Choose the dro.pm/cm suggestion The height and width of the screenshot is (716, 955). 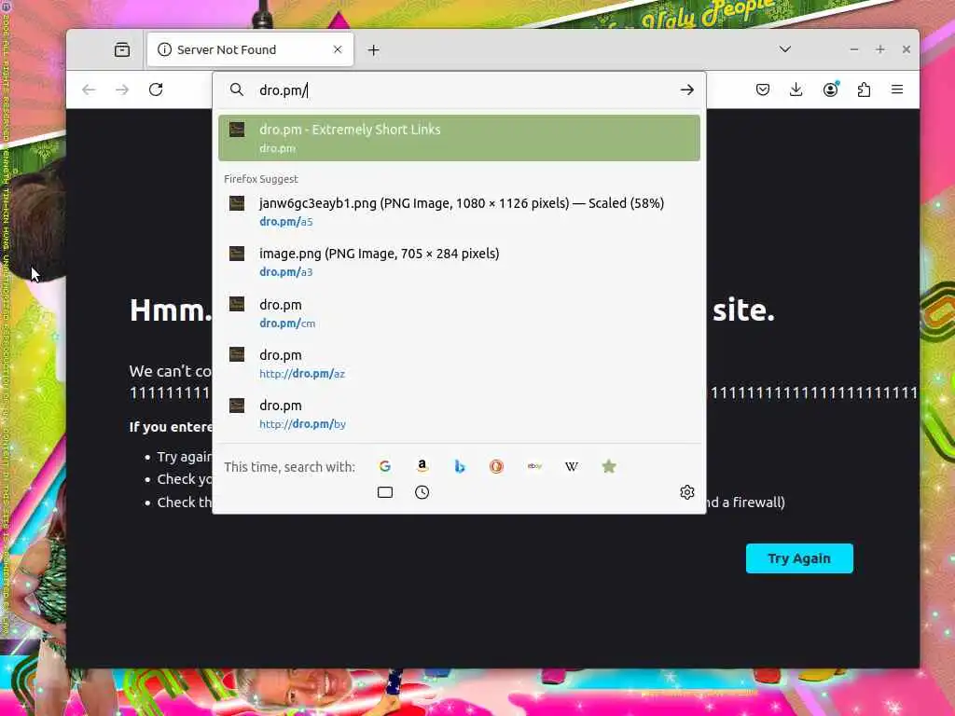459,313
